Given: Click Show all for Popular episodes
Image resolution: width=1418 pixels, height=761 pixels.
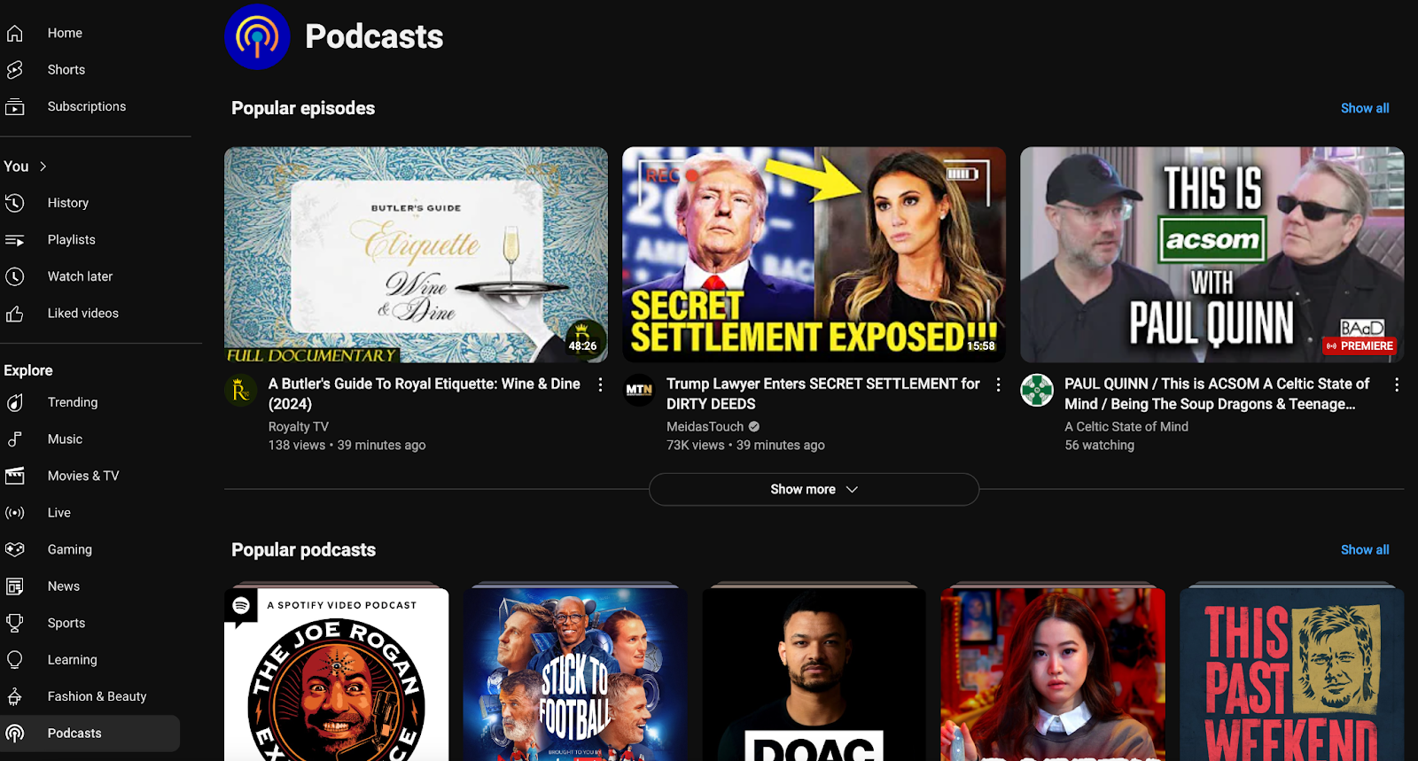Looking at the screenshot, I should pyautogui.click(x=1364, y=108).
